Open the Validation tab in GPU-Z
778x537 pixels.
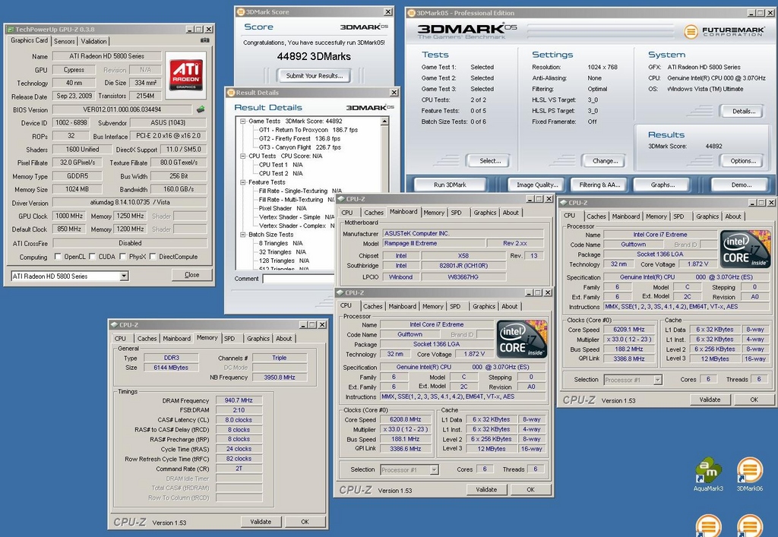pyautogui.click(x=93, y=41)
